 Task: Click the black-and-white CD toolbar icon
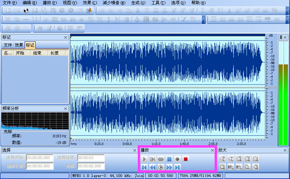(x=26, y=11)
